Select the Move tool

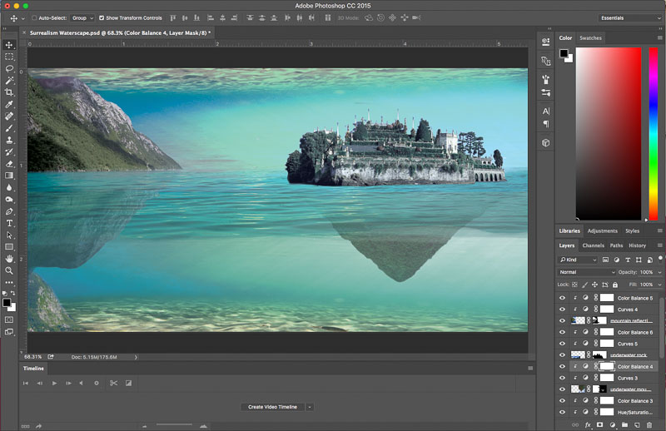[9, 45]
